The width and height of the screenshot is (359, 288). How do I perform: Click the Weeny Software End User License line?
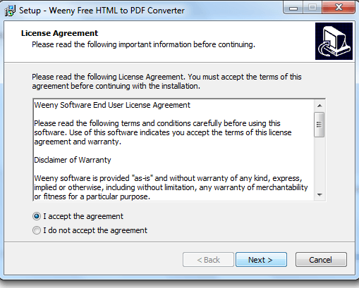tap(112, 105)
